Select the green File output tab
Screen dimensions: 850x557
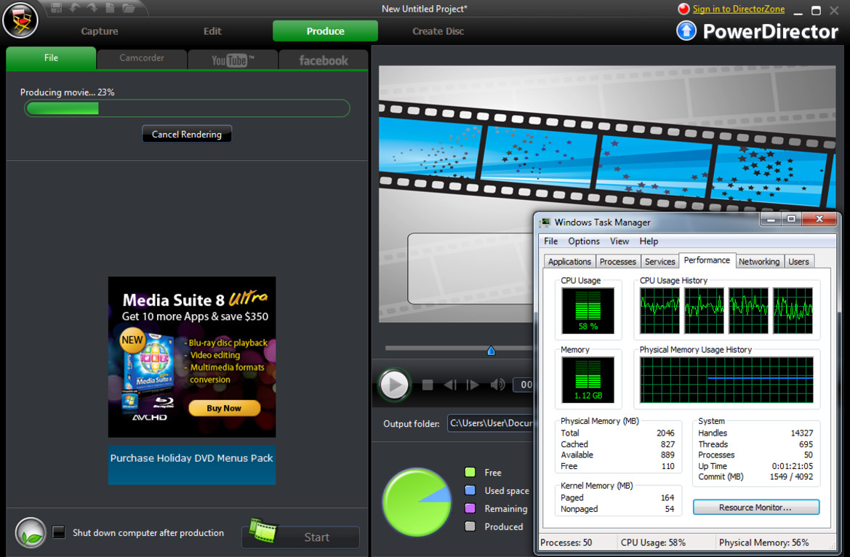coord(51,58)
